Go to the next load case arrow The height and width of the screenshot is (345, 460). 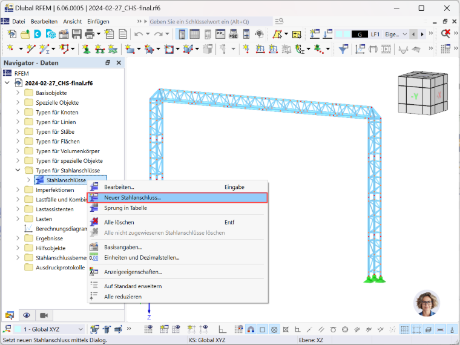click(422, 34)
